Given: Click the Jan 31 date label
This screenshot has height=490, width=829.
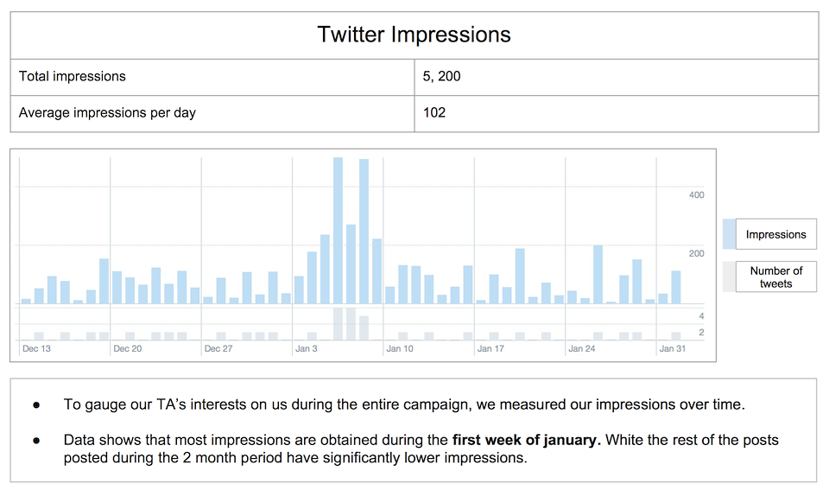Looking at the screenshot, I should coord(673,349).
